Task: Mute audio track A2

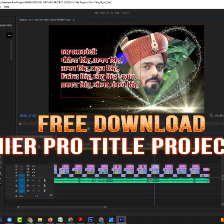Action: tap(34, 186)
